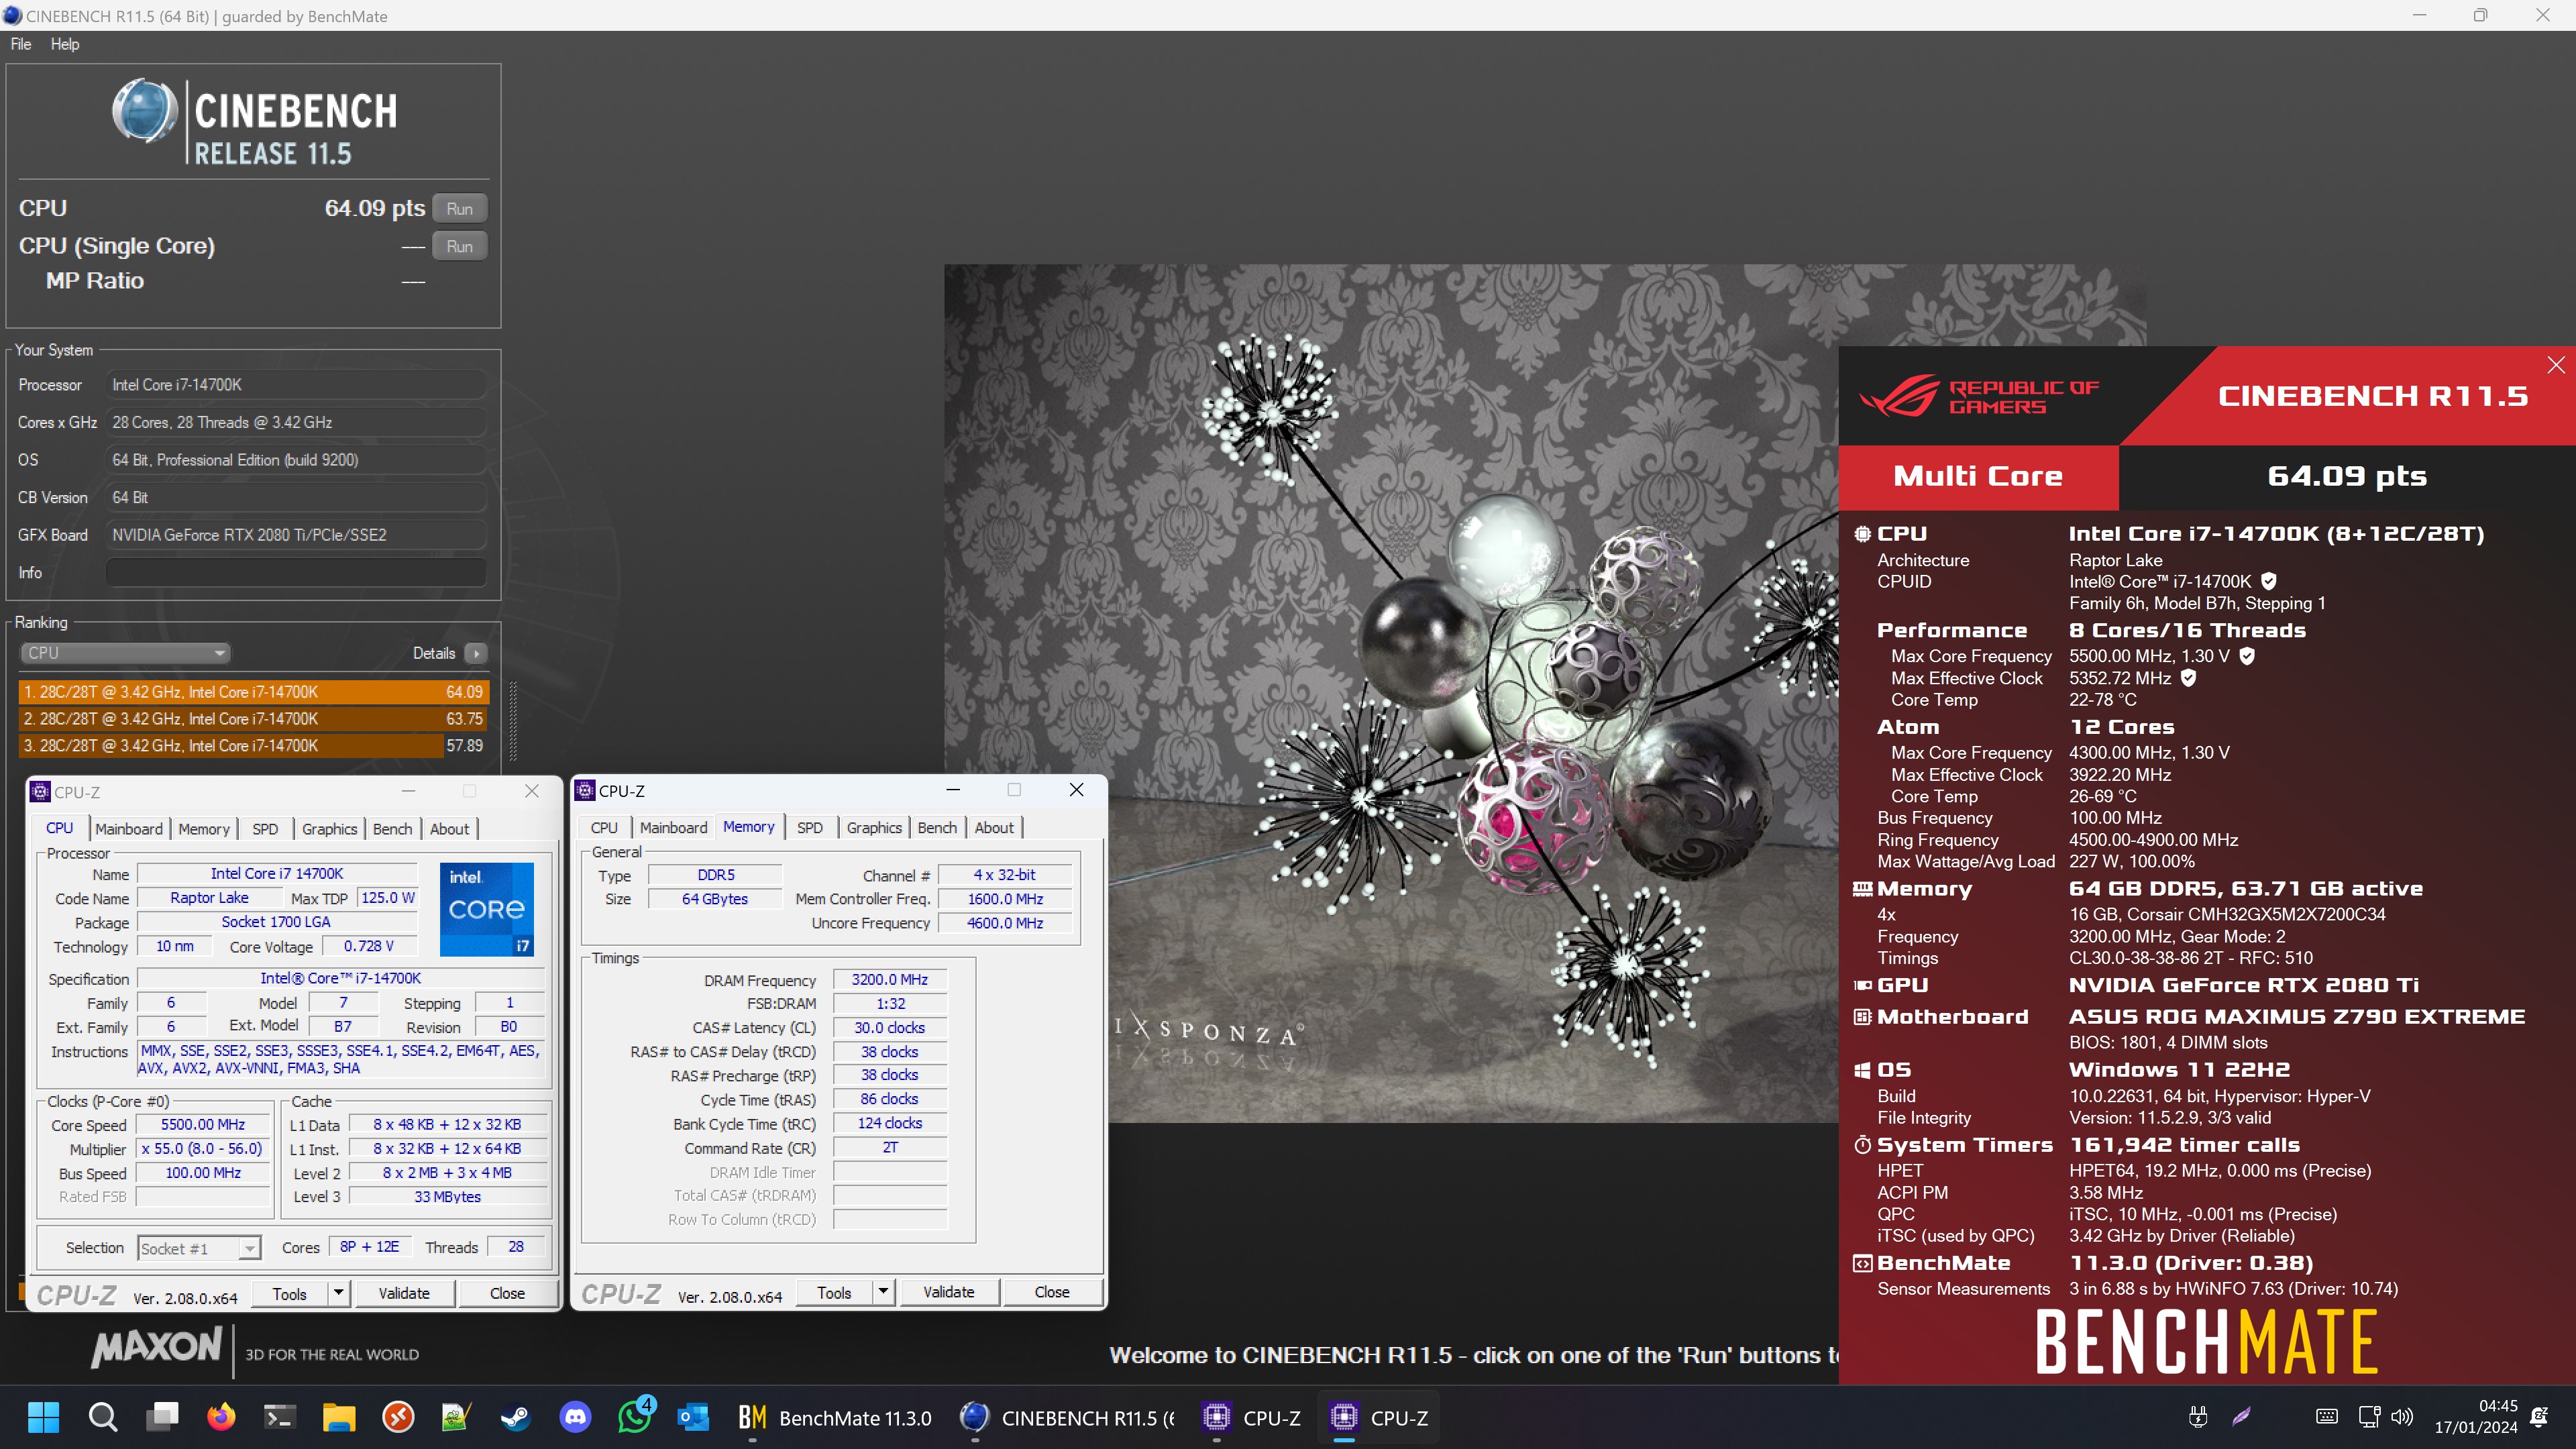Switch to Memory tab in left CPU-Z window
This screenshot has height=1449, width=2576.
(204, 829)
